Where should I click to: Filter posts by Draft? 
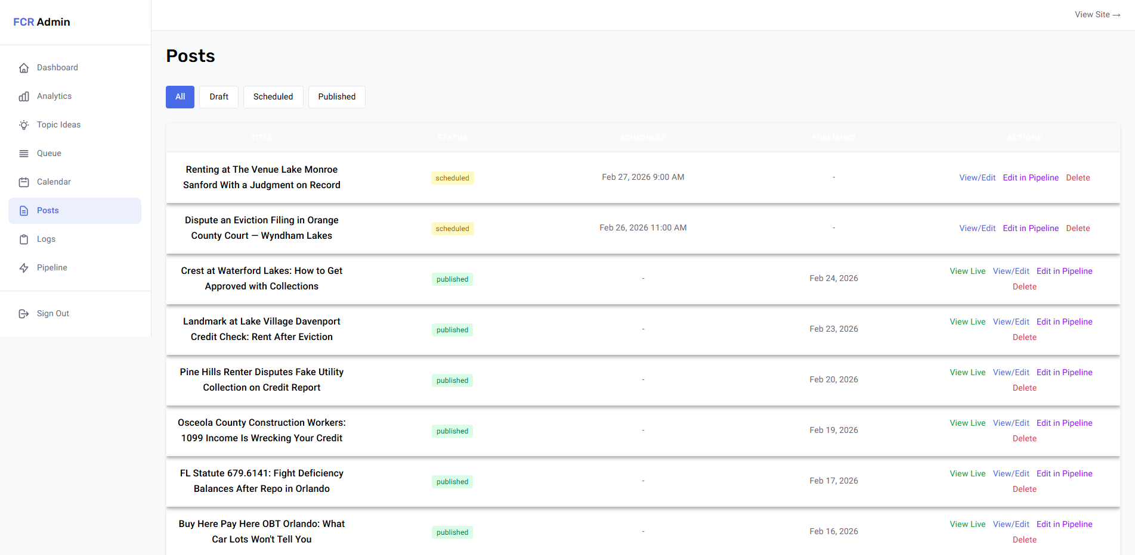pos(219,97)
